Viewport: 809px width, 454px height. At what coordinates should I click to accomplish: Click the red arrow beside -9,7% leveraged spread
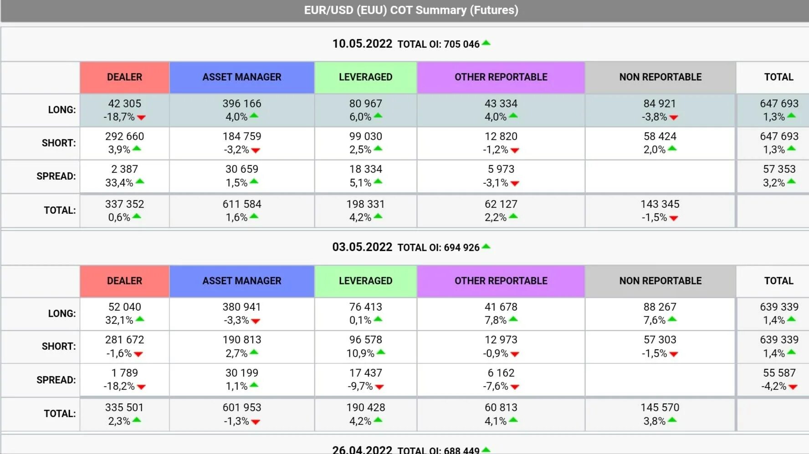point(379,387)
